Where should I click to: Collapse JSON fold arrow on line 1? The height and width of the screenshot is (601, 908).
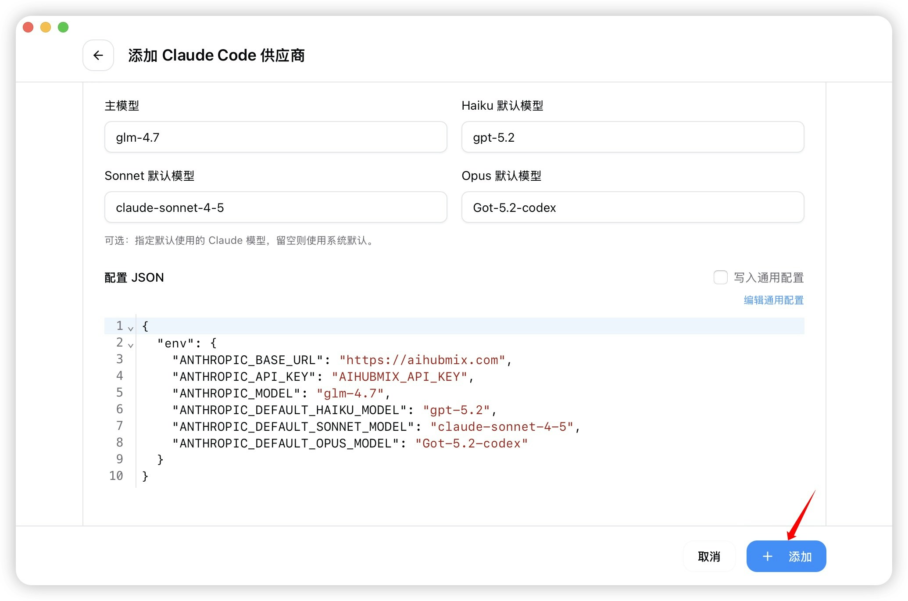[131, 328]
